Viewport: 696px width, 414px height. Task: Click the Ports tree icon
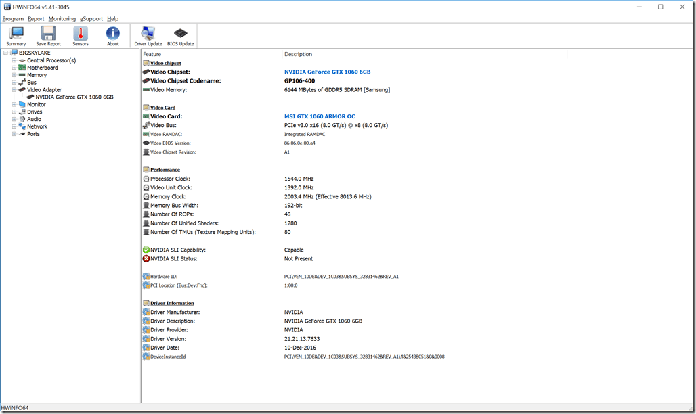point(22,133)
